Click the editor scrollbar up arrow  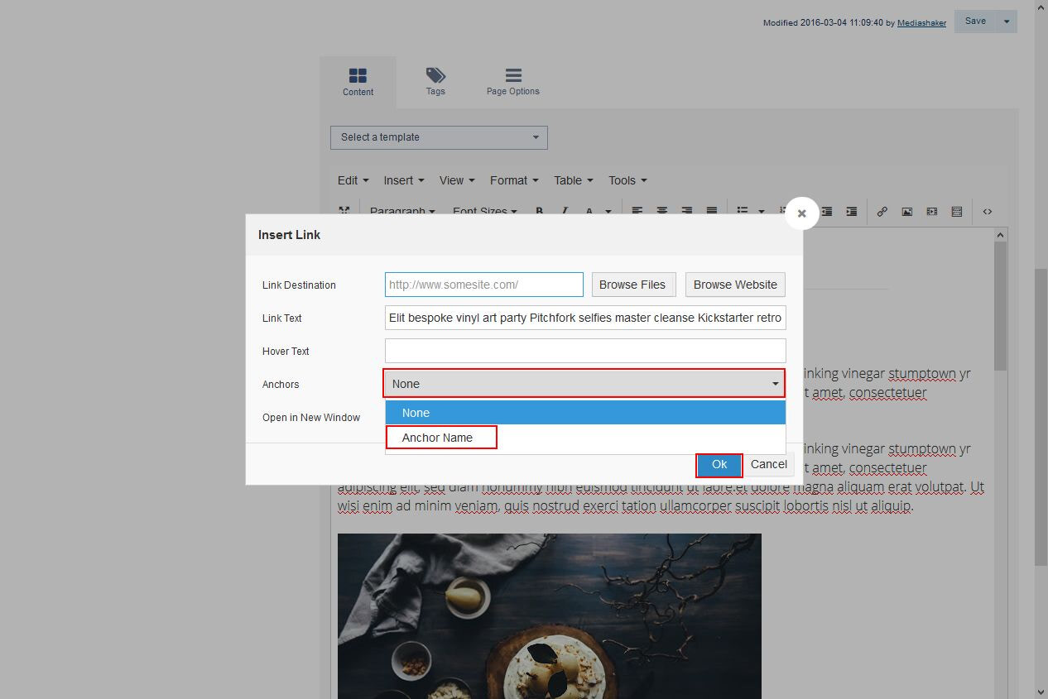tap(1001, 235)
